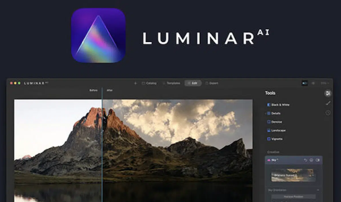The image size is (341, 202).
Task: Open the zoom percentage dropdown
Action: tap(325, 83)
